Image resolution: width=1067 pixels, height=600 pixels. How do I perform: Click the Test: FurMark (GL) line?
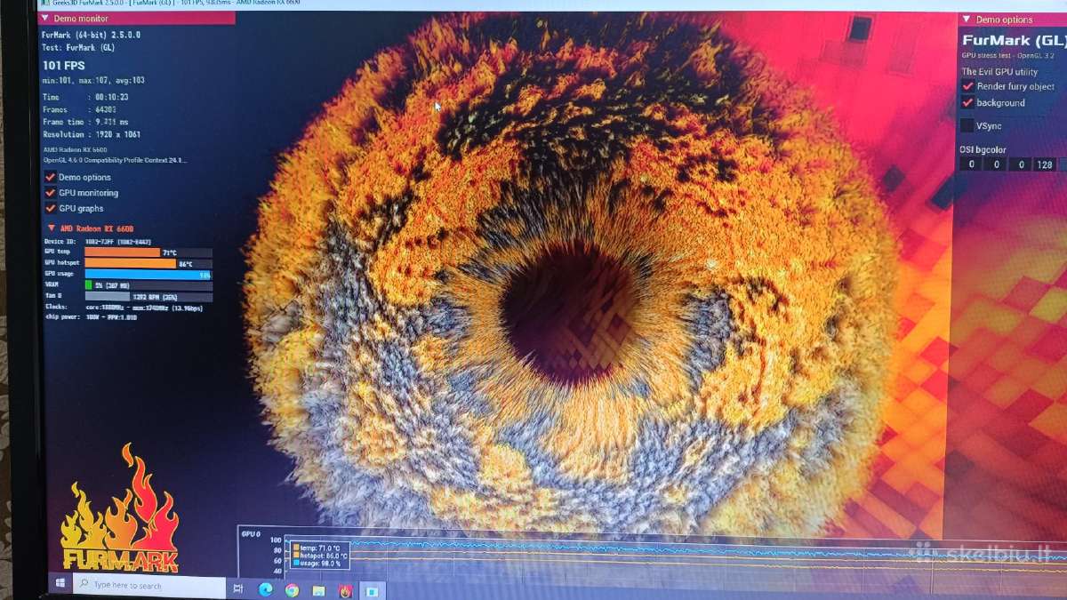pyautogui.click(x=78, y=46)
